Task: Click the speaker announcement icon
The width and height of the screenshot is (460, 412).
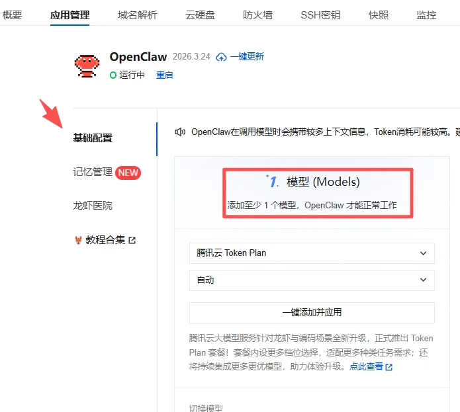Action: point(180,132)
